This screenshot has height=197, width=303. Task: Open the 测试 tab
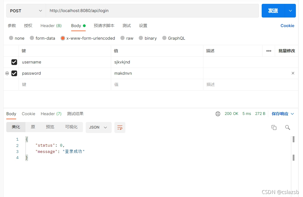pos(126,26)
